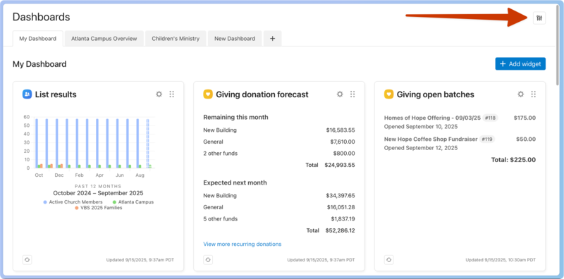Switch to Children's Ministry tab

tap(176, 39)
